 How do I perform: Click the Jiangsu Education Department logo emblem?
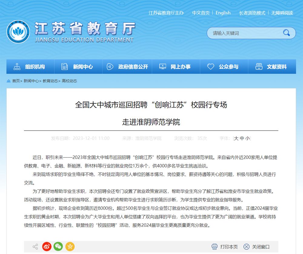click(18, 32)
